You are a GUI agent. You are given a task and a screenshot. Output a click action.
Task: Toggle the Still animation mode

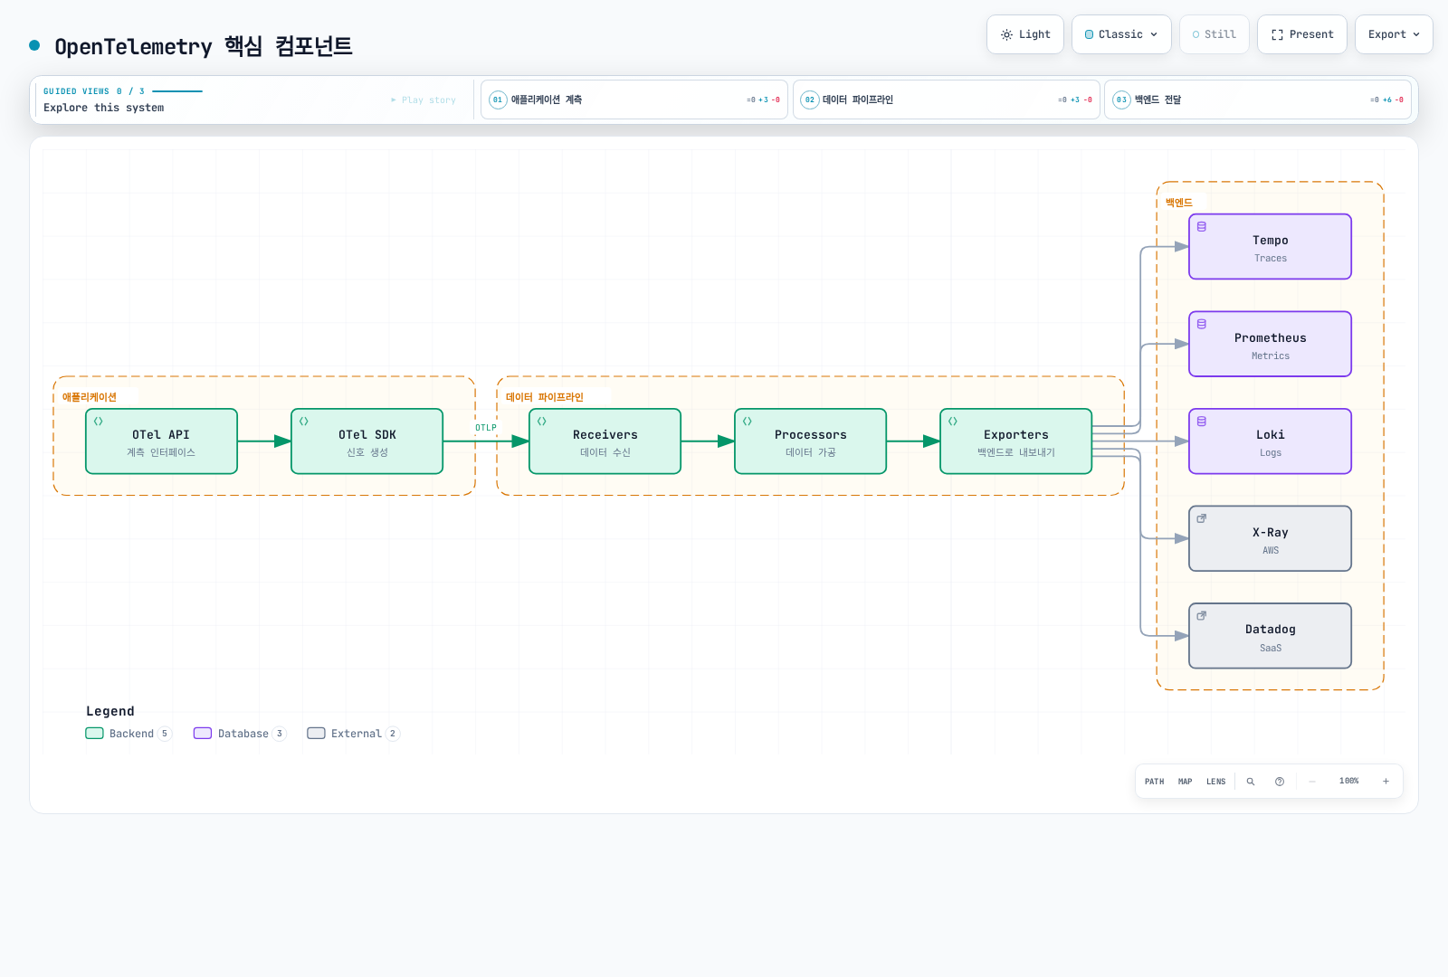(1214, 34)
